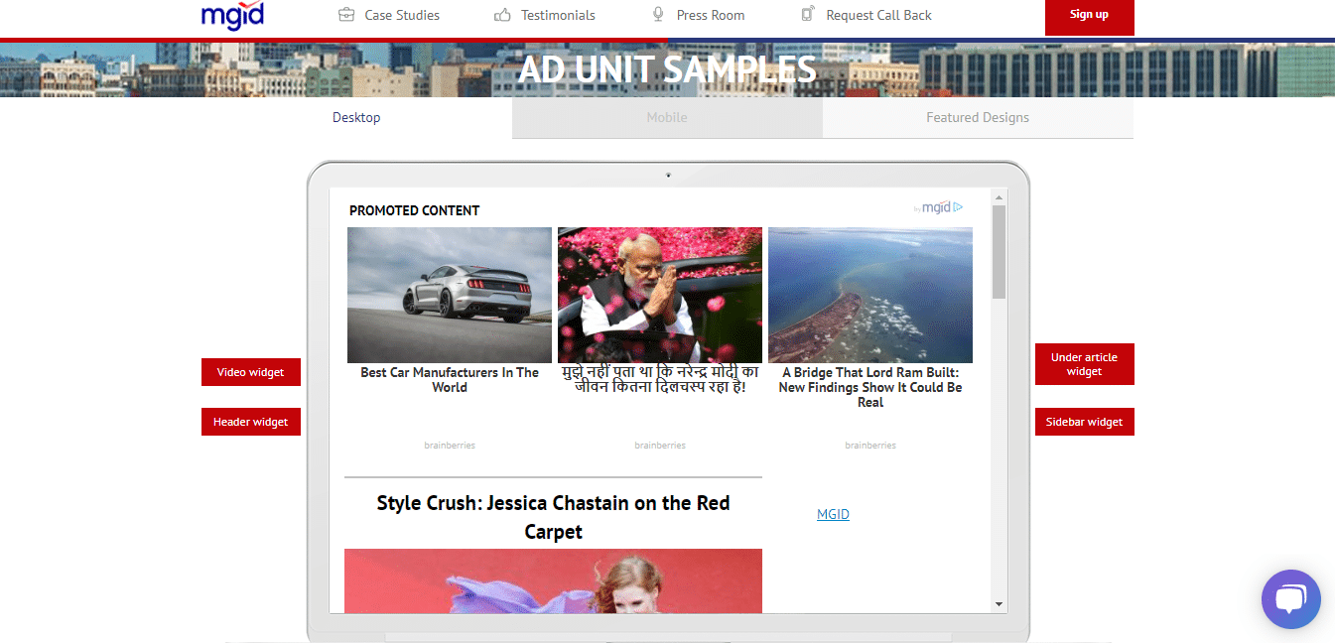Click the silver Mustang car thumbnail
Image resolution: width=1335 pixels, height=643 pixels.
coord(450,295)
